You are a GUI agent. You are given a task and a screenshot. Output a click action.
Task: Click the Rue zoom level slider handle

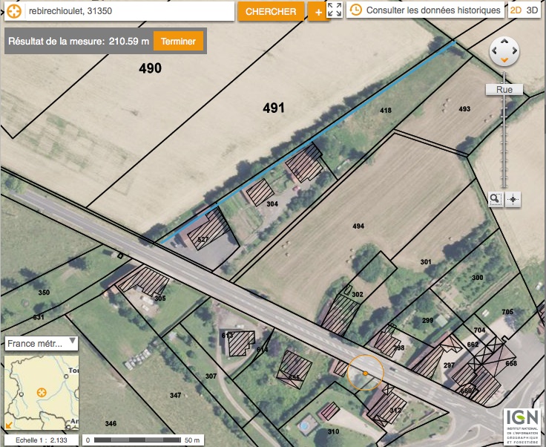pyautogui.click(x=504, y=90)
